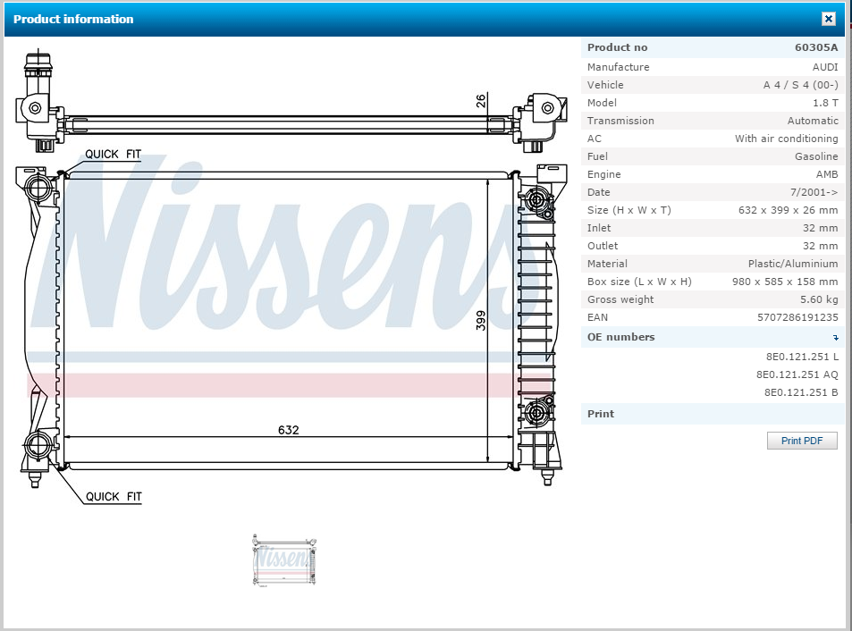This screenshot has height=631, width=852.
Task: Click the Size (H x W x T) label
Action: [628, 210]
